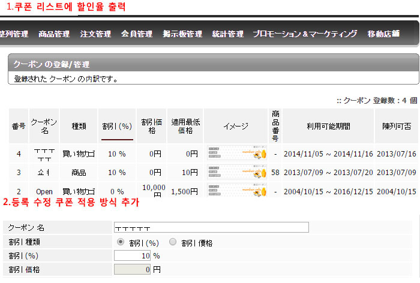Select the 割引価格 discount type radio button

pyautogui.click(x=173, y=242)
